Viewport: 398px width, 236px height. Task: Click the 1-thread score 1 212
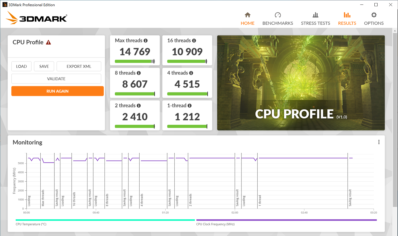tap(187, 117)
